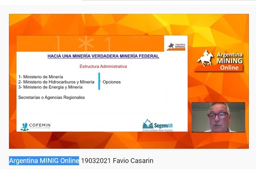The width and height of the screenshot is (256, 169).
Task: Click the slide heading 'HACIA UNA MINERÍA VERDADERA MINERÍA FEDERAL'
Action: [103, 56]
